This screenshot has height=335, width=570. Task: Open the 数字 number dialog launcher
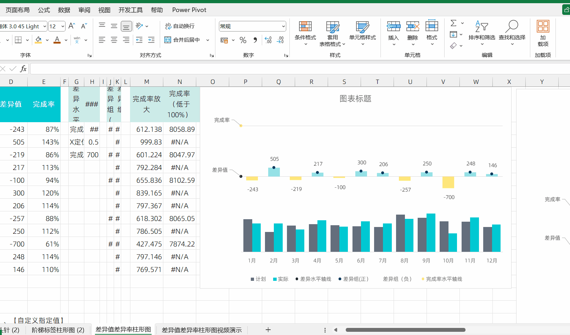[x=286, y=56]
